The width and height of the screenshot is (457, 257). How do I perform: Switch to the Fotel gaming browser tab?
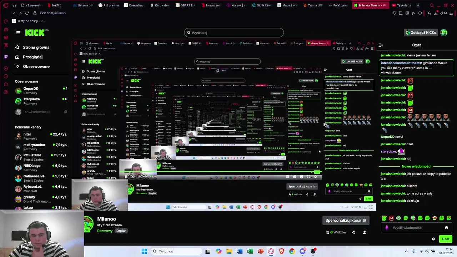(x=338, y=5)
